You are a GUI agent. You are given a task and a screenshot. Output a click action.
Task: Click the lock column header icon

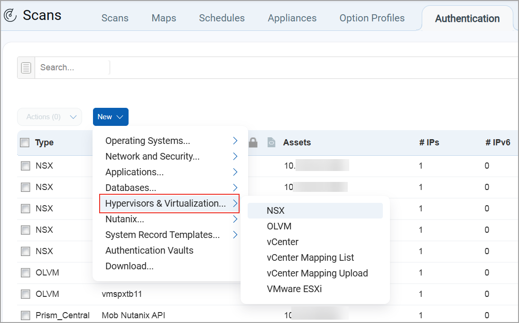[x=253, y=142]
